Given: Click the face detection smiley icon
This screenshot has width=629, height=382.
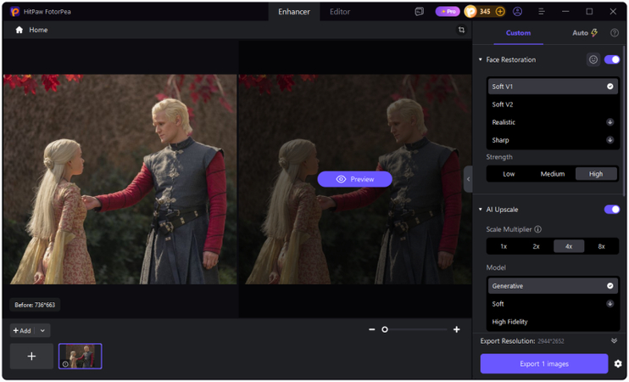Looking at the screenshot, I should point(593,60).
